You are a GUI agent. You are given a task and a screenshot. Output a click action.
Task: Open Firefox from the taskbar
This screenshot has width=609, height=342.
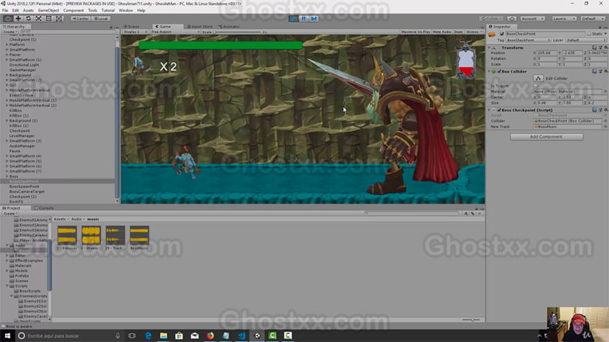210,335
